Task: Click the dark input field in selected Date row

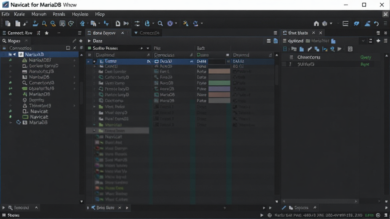Action: click(x=217, y=61)
